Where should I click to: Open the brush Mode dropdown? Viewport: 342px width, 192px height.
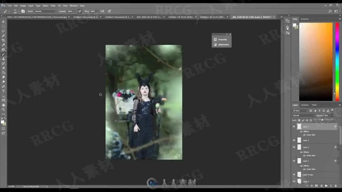coord(46,11)
